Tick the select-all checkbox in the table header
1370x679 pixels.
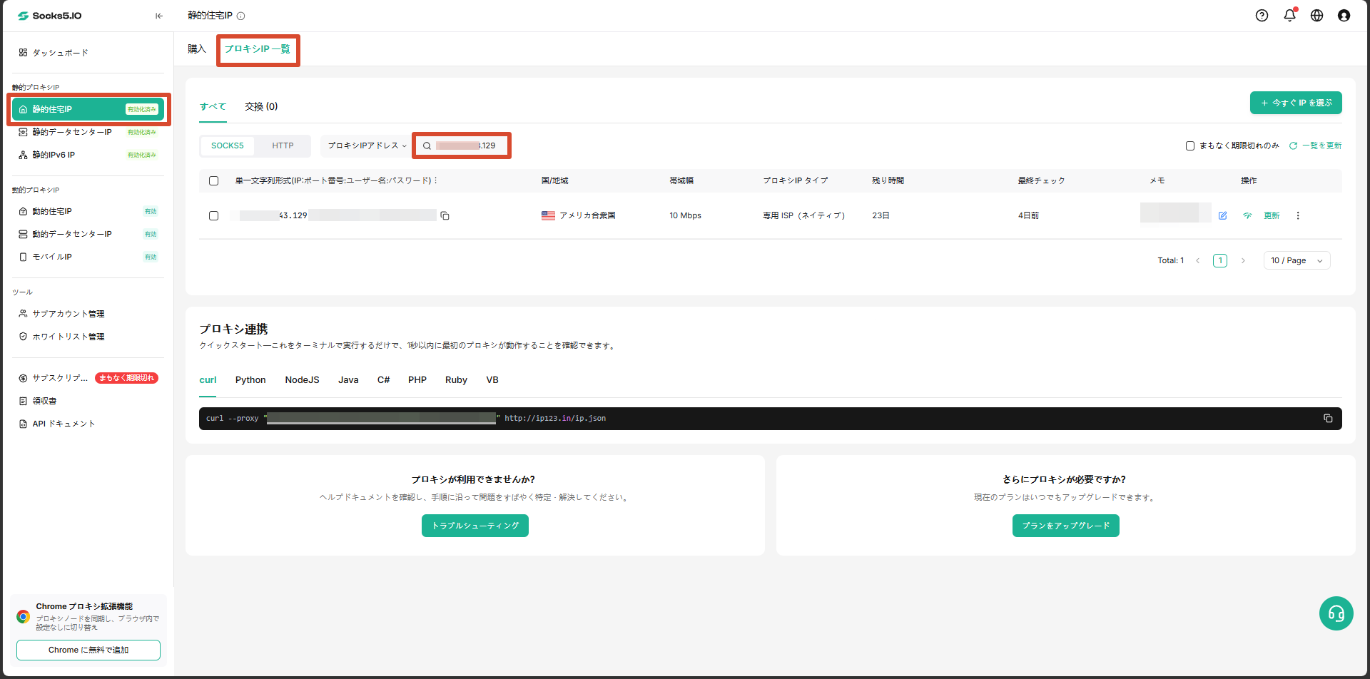[213, 180]
